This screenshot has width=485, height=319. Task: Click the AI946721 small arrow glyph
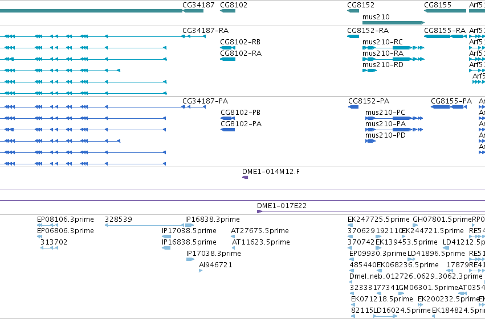201,271
